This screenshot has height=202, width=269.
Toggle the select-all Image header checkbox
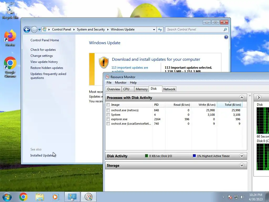(x=108, y=105)
